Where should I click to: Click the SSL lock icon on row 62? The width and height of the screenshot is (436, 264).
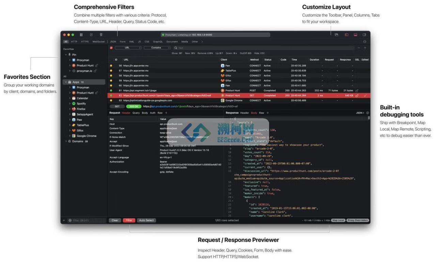tap(357, 96)
